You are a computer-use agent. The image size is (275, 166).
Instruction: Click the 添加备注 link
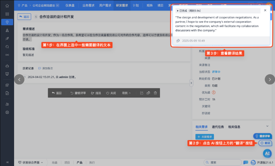[45, 68]
